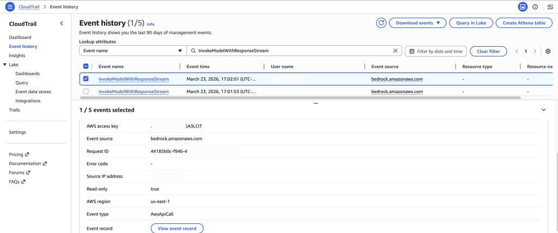Click the horizontal scrollbar under the events table
The height and width of the screenshot is (233, 558).
pos(300,97)
